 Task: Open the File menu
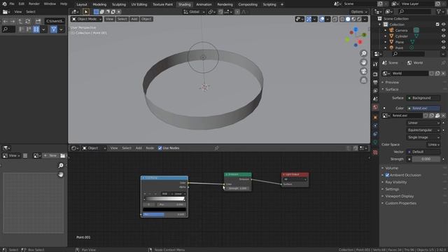[12, 4]
